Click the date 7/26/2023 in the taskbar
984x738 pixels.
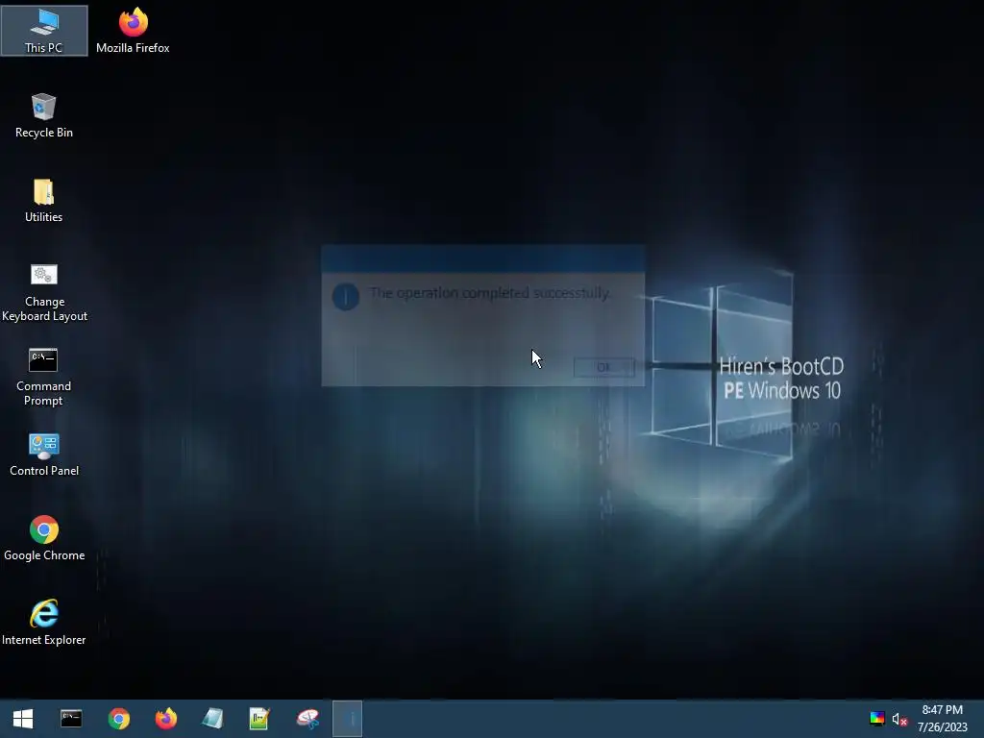(942, 727)
